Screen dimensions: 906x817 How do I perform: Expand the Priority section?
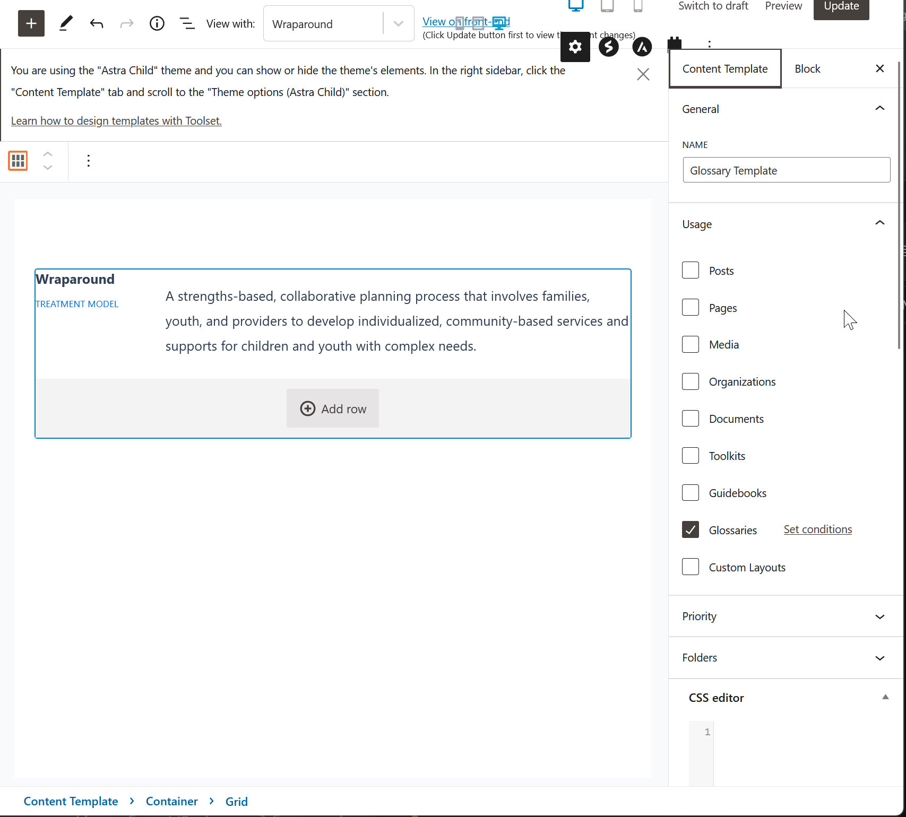[x=786, y=616]
